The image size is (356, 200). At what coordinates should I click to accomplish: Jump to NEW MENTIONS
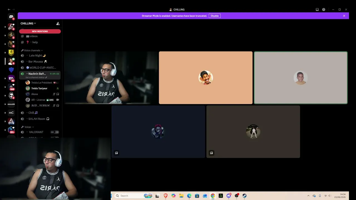pyautogui.click(x=40, y=31)
